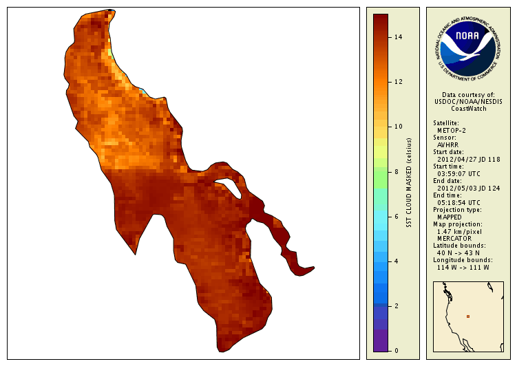Viewport: 517px width, 366px height.
Task: Click the 'MERCATOR' projection value
Action: [454, 239]
